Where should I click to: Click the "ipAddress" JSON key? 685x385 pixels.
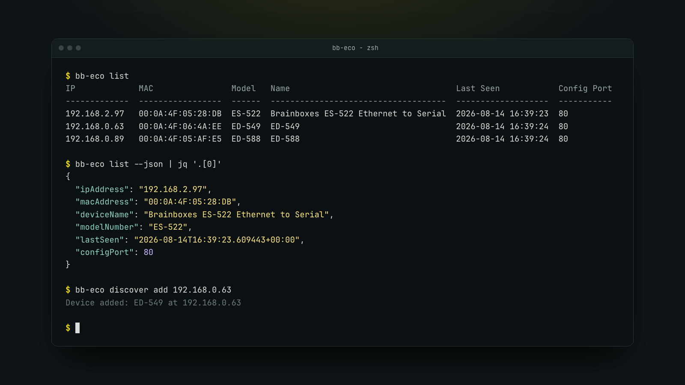[x=102, y=190]
